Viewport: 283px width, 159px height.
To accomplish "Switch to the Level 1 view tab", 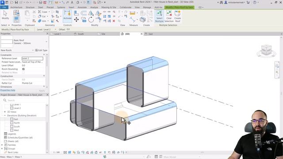I will (57, 34).
